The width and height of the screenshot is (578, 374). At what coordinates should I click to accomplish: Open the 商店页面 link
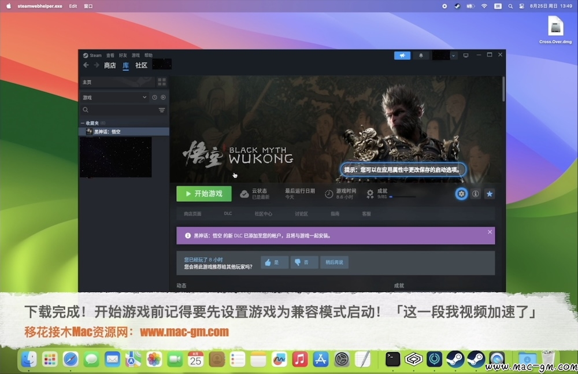192,214
